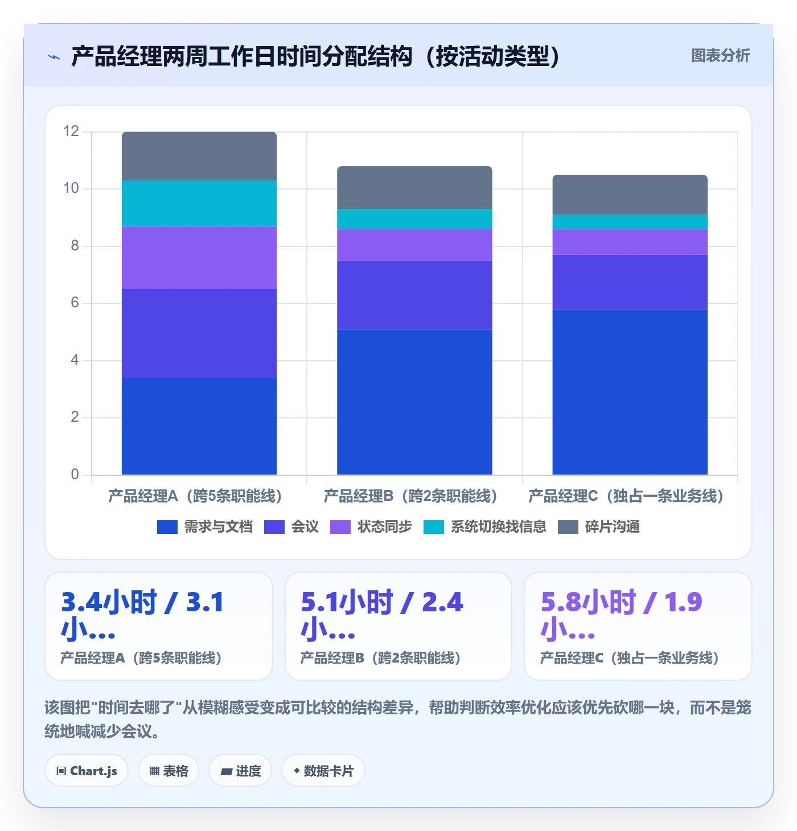Click the x-axis label 产品经理A（跨5条职能线）
This screenshot has width=797, height=831.
pyautogui.click(x=195, y=496)
